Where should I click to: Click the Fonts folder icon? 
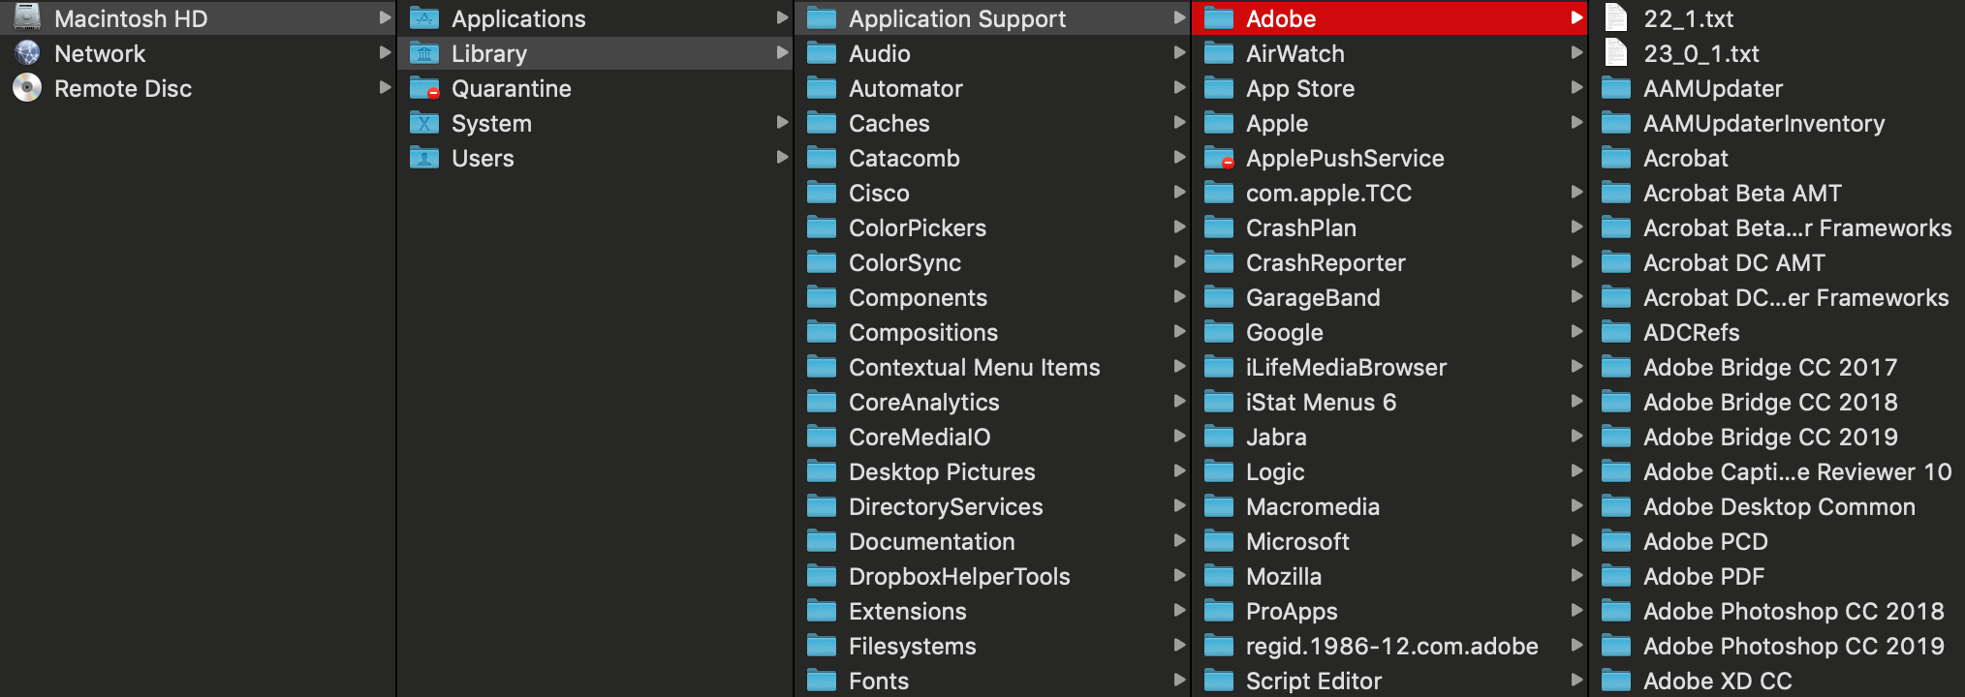point(822,681)
